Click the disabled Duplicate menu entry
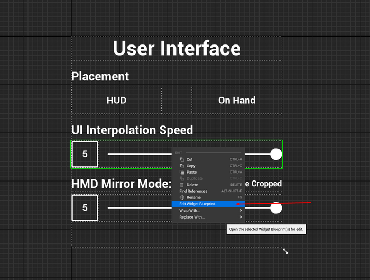 pyautogui.click(x=208, y=178)
